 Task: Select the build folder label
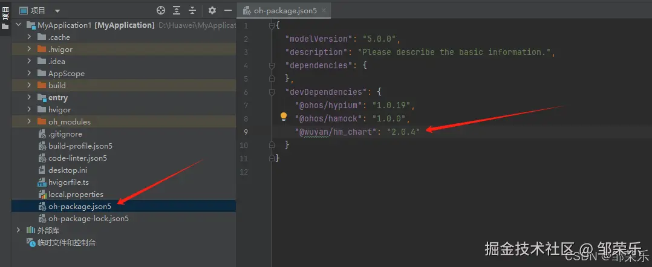57,85
